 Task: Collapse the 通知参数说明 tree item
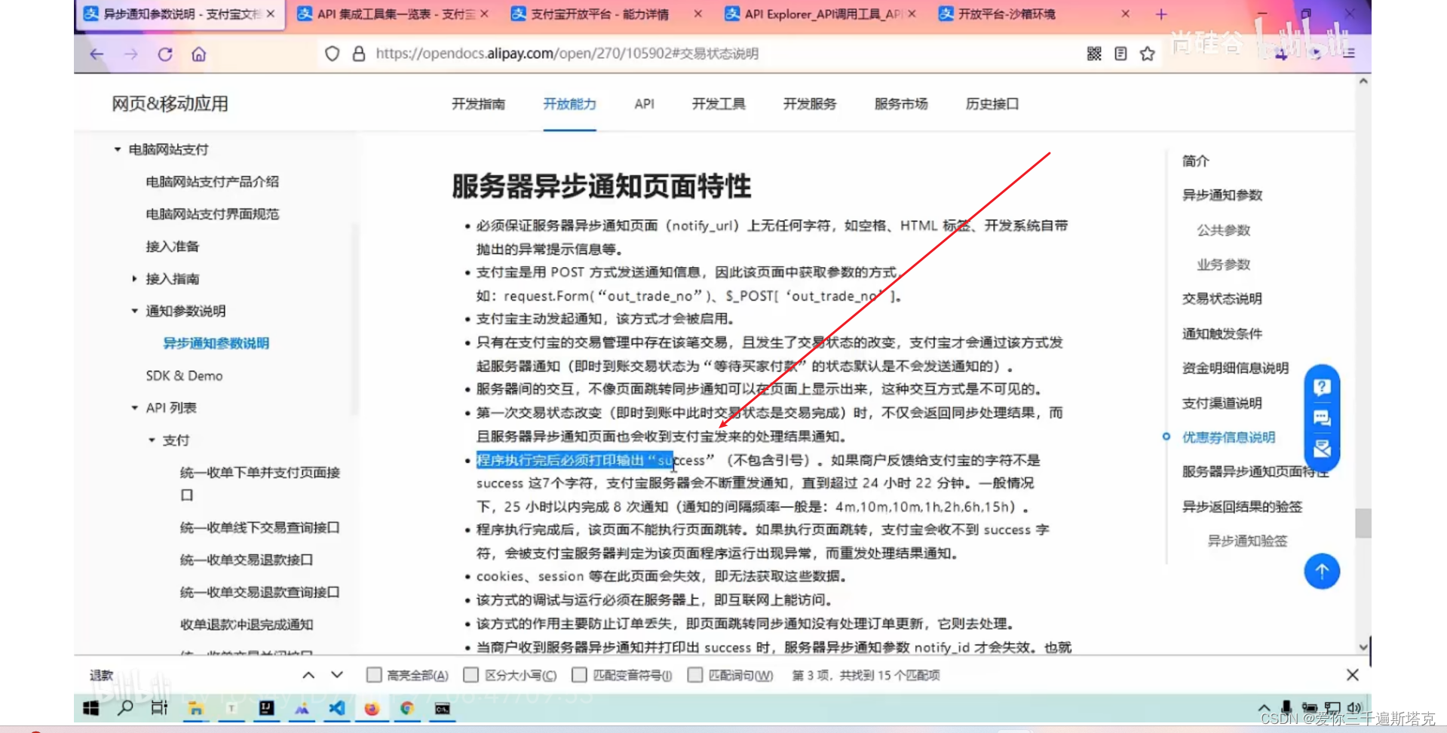[x=134, y=311]
